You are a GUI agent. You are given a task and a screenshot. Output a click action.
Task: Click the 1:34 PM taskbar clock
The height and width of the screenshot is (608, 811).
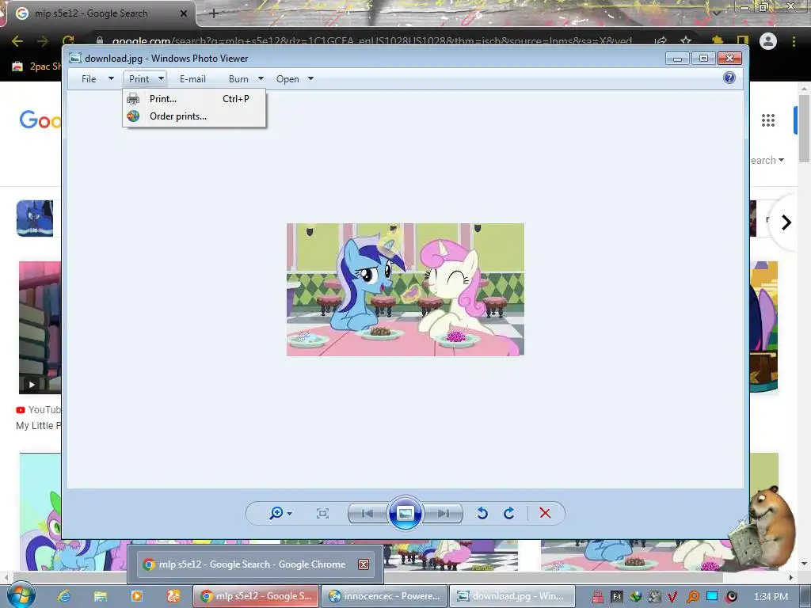(x=771, y=597)
